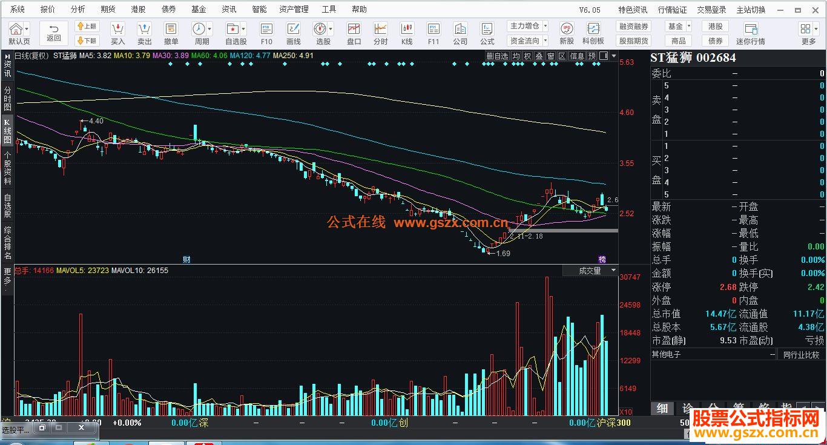The height and width of the screenshot is (445, 827).
Task: Open the 帮助 menu
Action: pos(359,9)
